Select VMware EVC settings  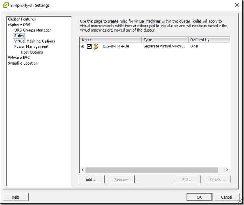coord(19,58)
